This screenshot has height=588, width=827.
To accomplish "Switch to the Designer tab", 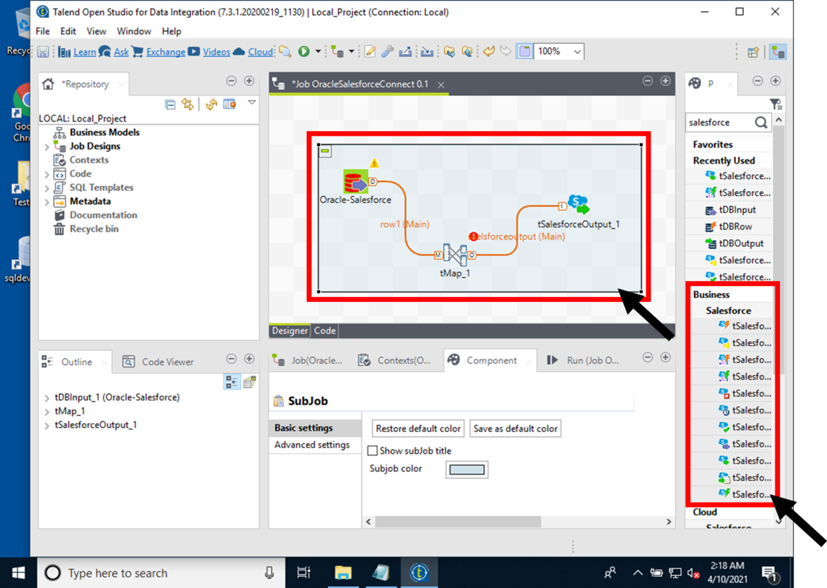I will (x=290, y=331).
